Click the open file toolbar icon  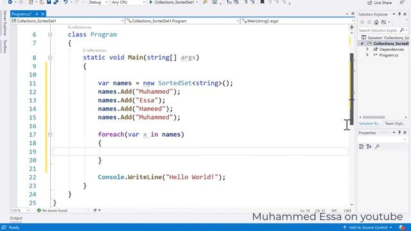tap(42, 2)
